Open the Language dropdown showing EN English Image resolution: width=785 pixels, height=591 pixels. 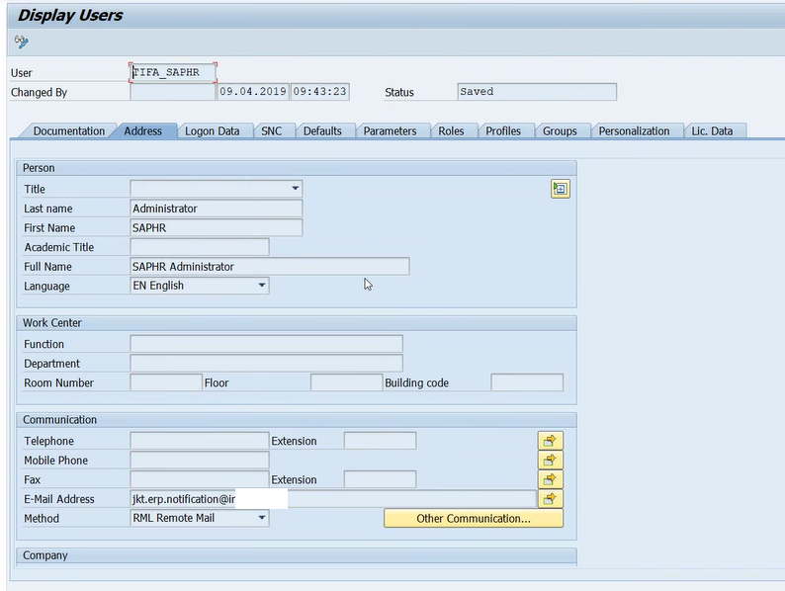point(261,286)
